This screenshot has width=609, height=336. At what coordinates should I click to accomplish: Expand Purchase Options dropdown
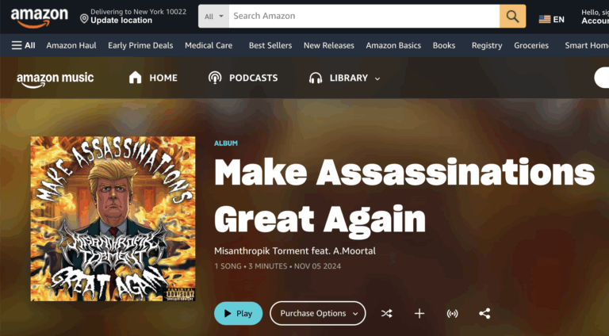(318, 314)
